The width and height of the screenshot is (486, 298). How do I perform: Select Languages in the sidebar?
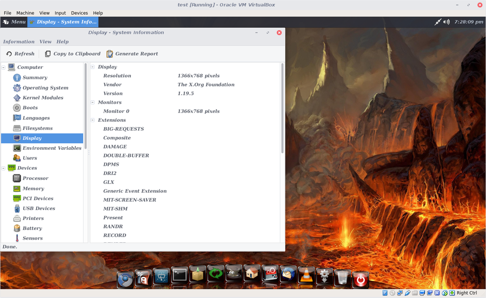(36, 118)
